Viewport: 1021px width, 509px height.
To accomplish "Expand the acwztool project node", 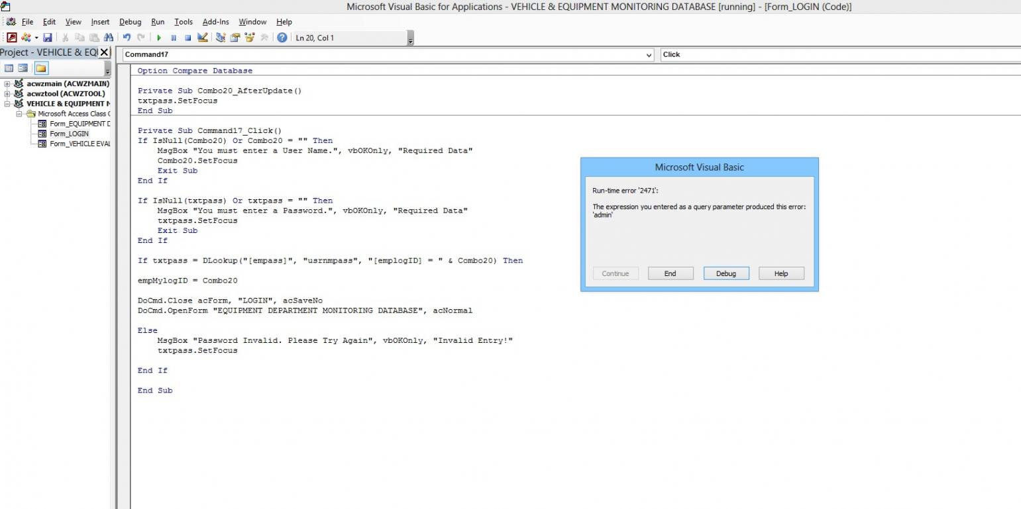I will (7, 94).
